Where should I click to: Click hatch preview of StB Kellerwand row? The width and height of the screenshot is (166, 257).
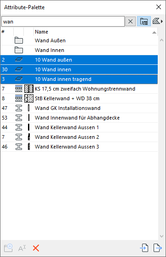[29, 98]
